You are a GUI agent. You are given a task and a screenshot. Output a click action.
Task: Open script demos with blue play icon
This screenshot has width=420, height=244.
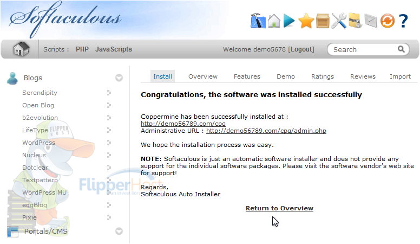(x=289, y=21)
